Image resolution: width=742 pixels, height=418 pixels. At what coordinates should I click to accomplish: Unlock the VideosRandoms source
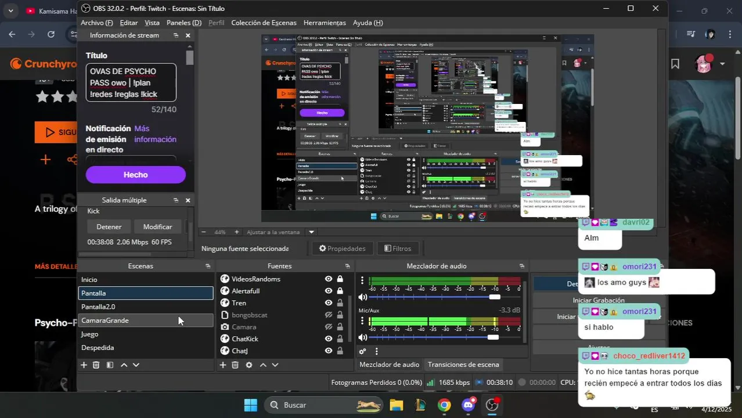coord(340,279)
